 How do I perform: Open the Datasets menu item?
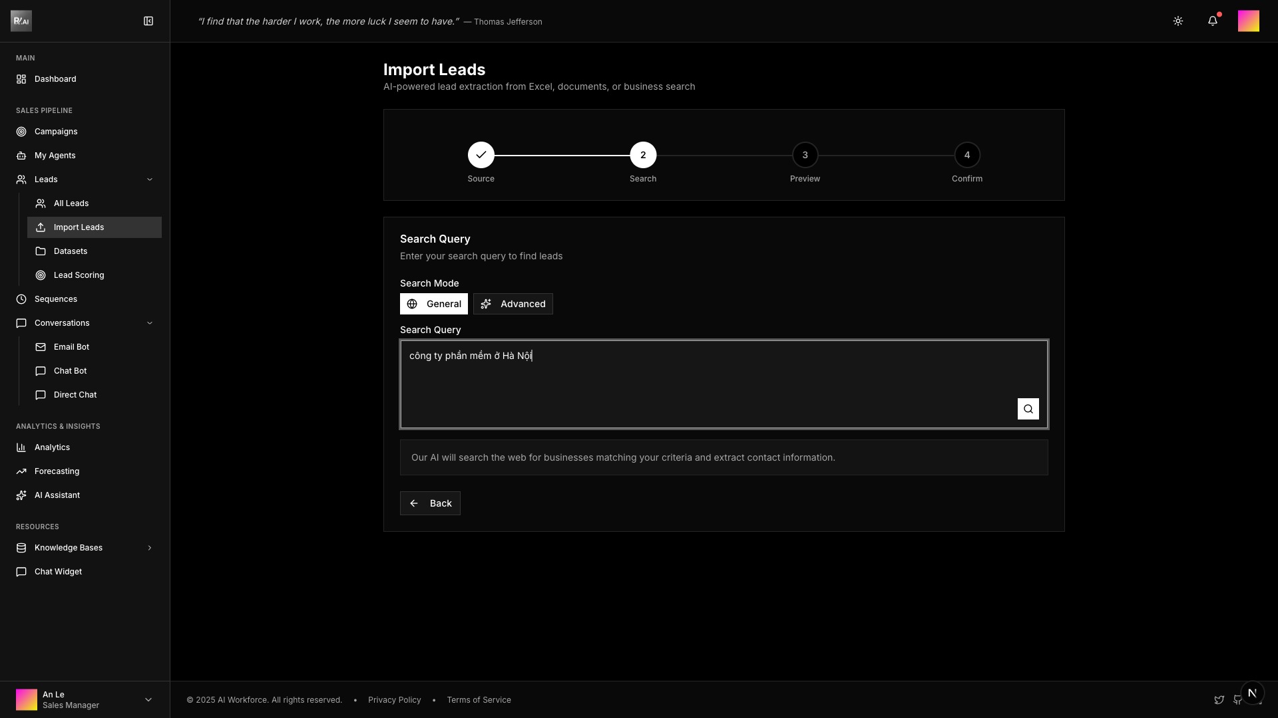[x=71, y=251]
